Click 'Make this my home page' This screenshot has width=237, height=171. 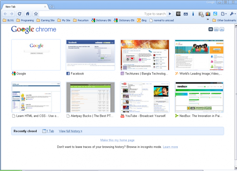click(x=117, y=140)
